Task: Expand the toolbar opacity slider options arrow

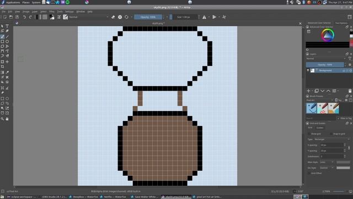Action: [x=164, y=17]
